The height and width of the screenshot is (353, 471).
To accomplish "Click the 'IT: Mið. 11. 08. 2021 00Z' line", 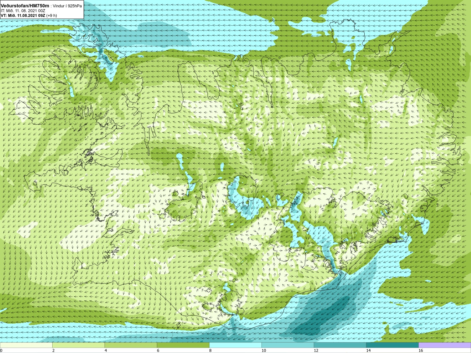I will pyautogui.click(x=23, y=11).
